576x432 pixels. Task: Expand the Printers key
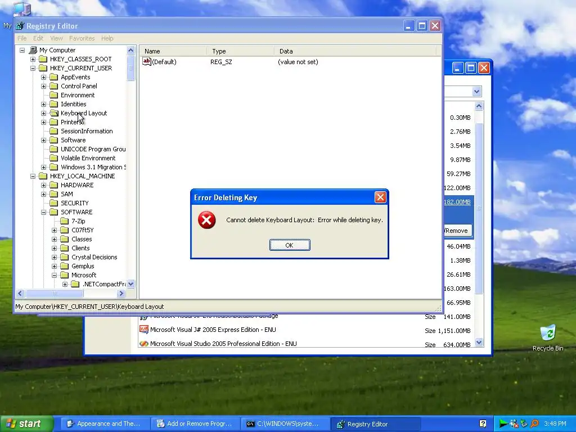pos(43,122)
